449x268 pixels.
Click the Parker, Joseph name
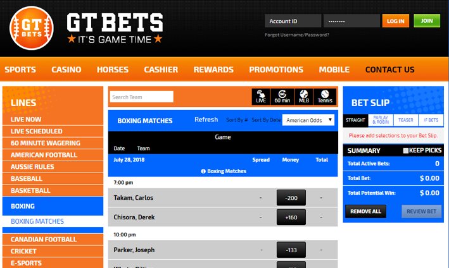tap(134, 250)
